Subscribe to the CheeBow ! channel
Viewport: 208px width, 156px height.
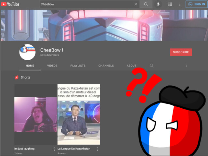tap(181, 52)
